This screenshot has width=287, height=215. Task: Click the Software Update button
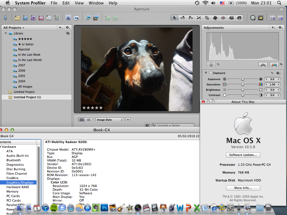pos(243,155)
